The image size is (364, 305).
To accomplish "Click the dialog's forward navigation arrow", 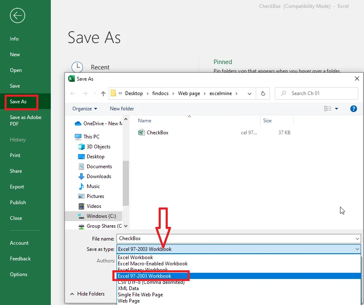I will click(x=85, y=93).
